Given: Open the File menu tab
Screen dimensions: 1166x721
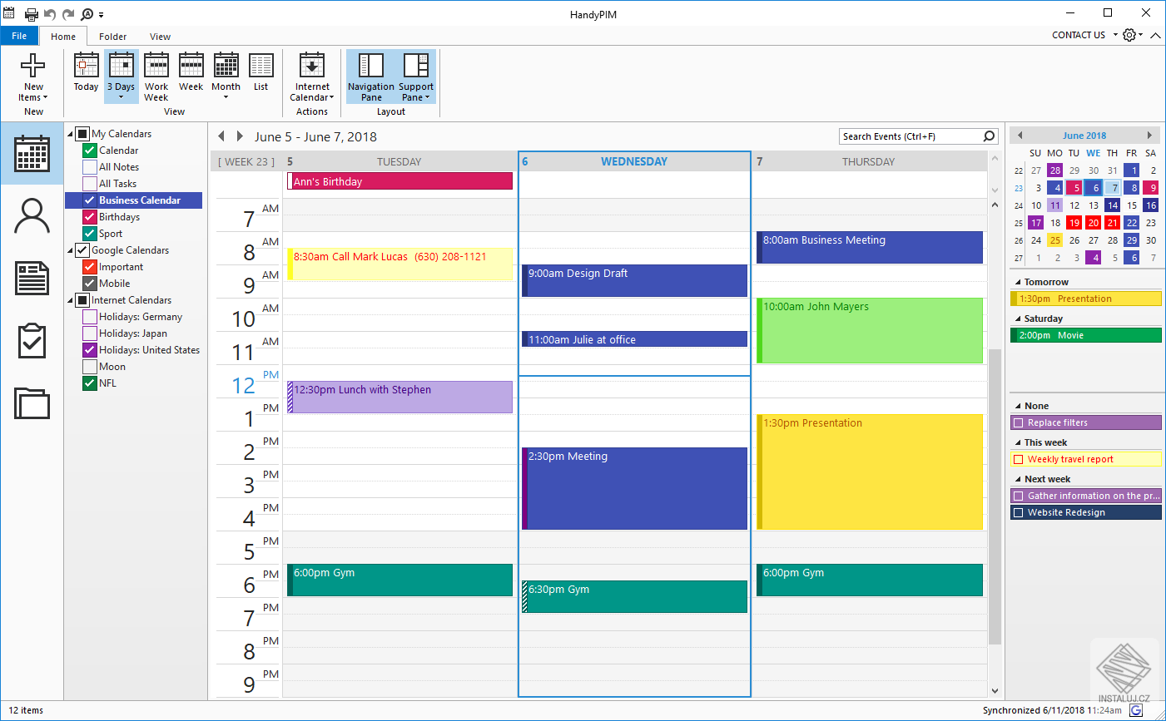Looking at the screenshot, I should pos(19,36).
